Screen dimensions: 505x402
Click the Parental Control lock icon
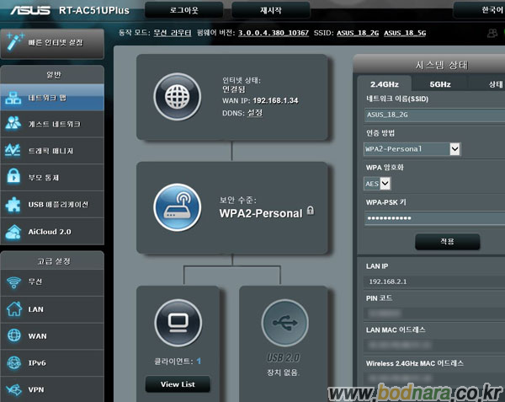click(x=13, y=176)
